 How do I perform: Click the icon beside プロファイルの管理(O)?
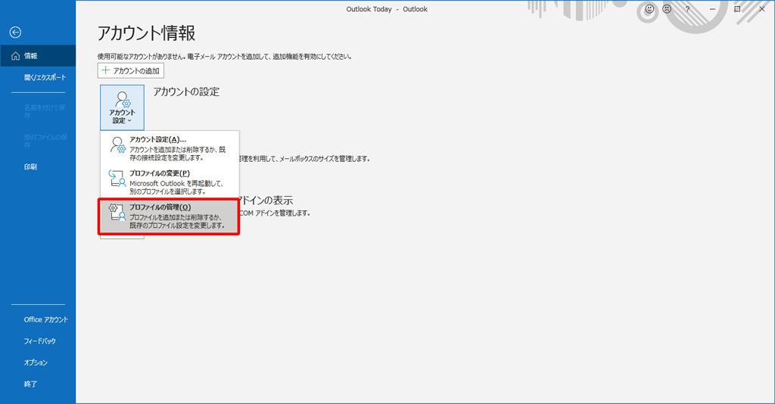pyautogui.click(x=117, y=212)
